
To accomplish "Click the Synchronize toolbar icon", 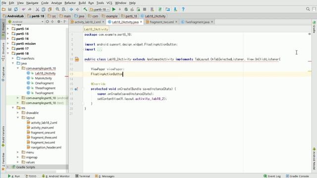I will click(x=16, y=9).
